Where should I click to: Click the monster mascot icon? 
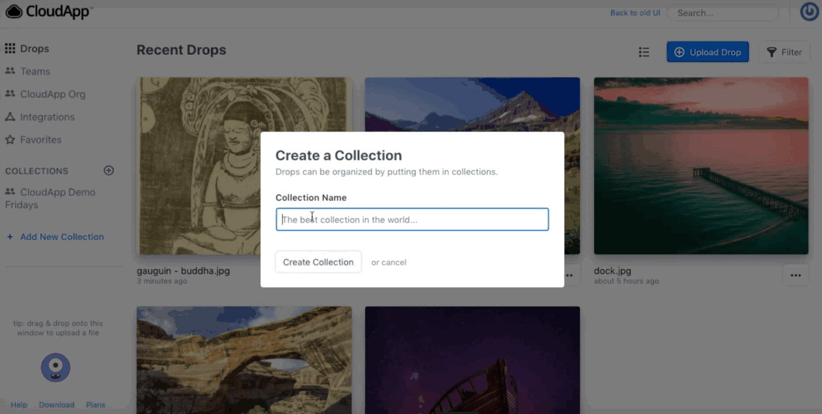tap(55, 367)
